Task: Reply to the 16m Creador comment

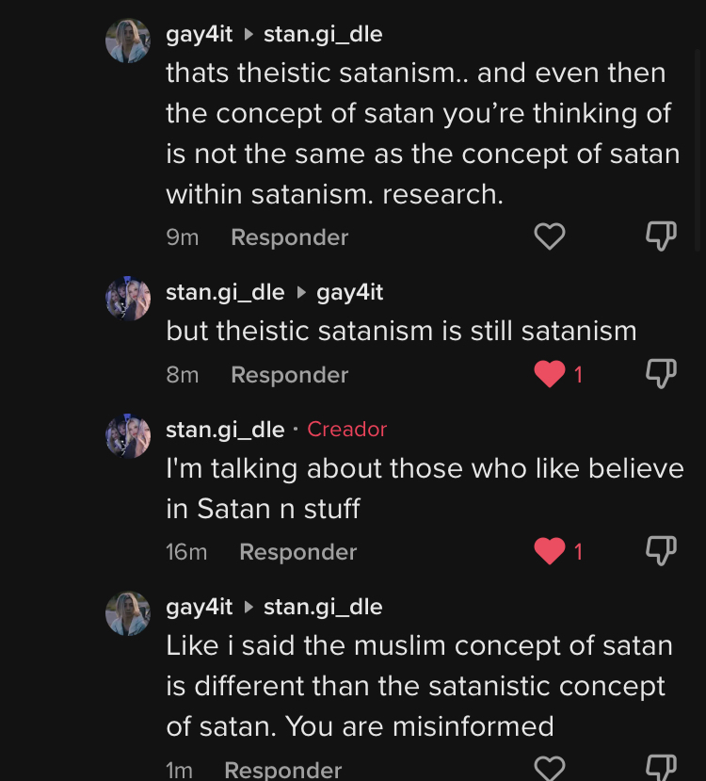Action: point(298,552)
